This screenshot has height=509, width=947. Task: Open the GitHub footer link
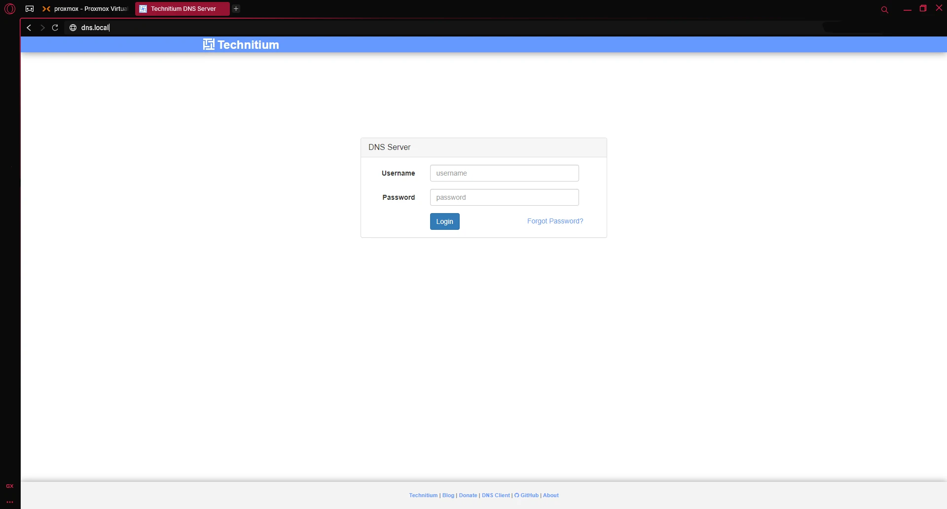(526, 495)
